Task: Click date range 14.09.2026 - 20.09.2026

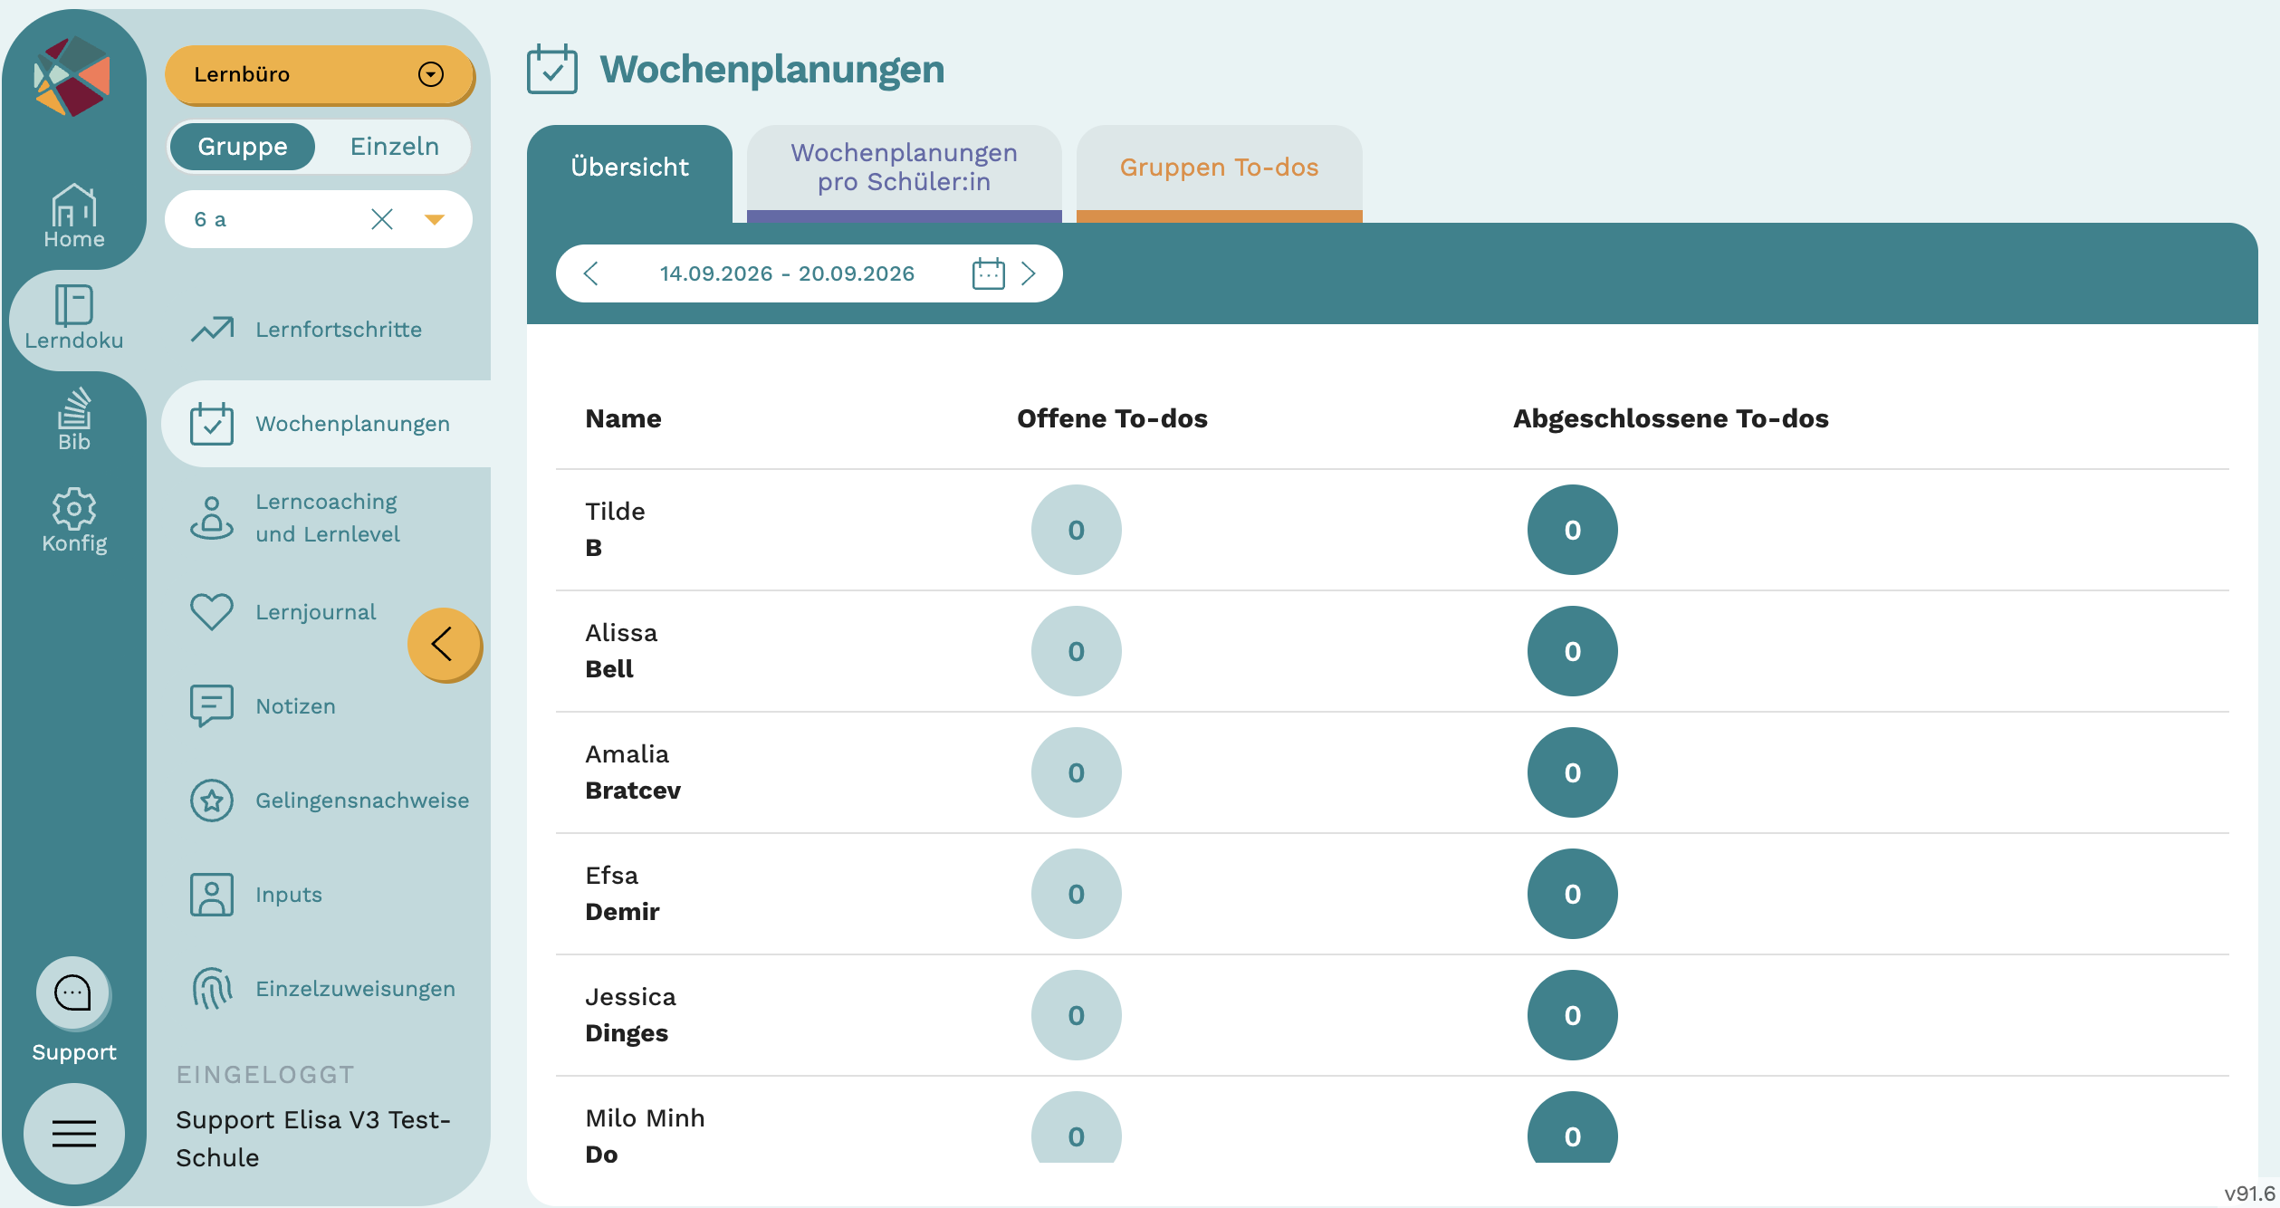Action: click(787, 273)
